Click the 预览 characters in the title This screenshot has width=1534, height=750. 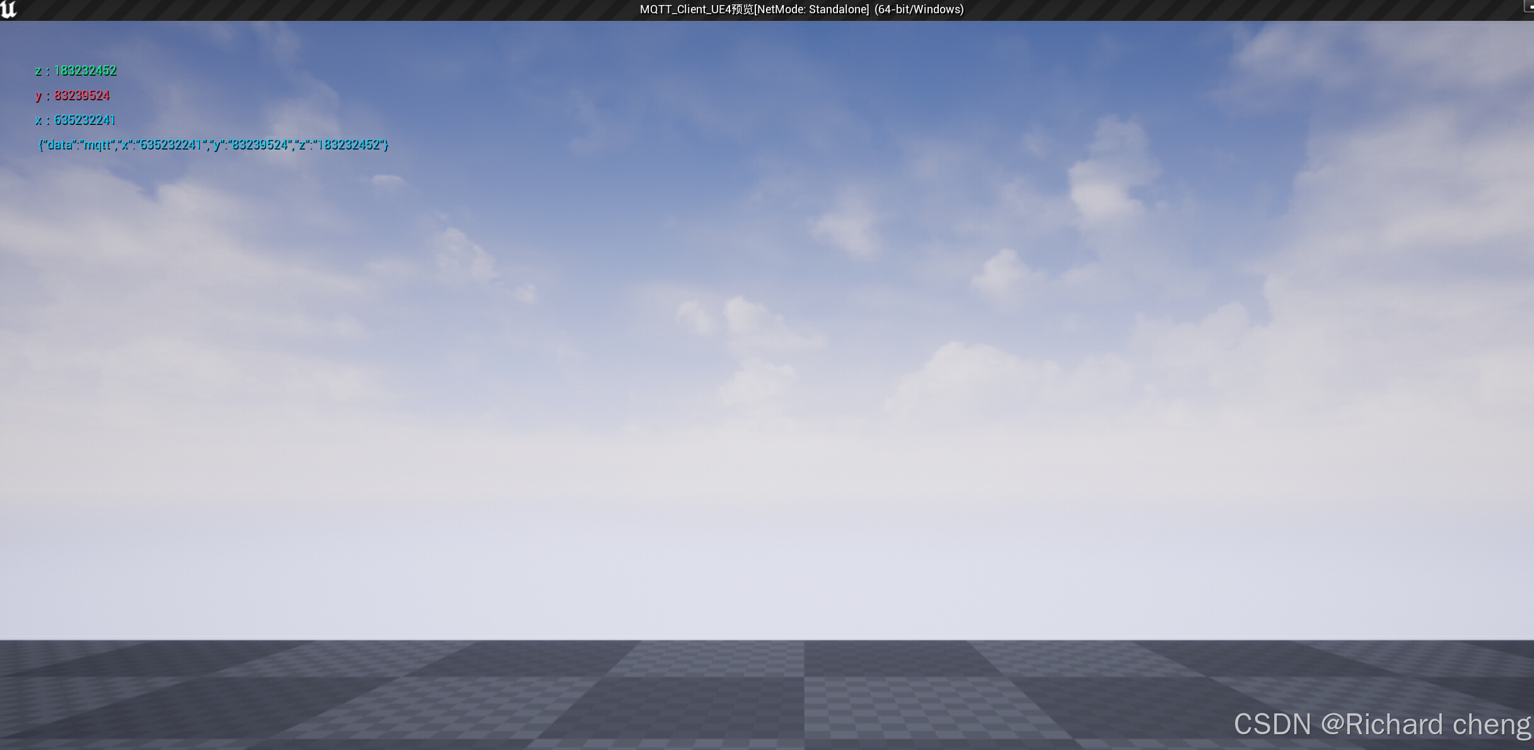tap(743, 9)
